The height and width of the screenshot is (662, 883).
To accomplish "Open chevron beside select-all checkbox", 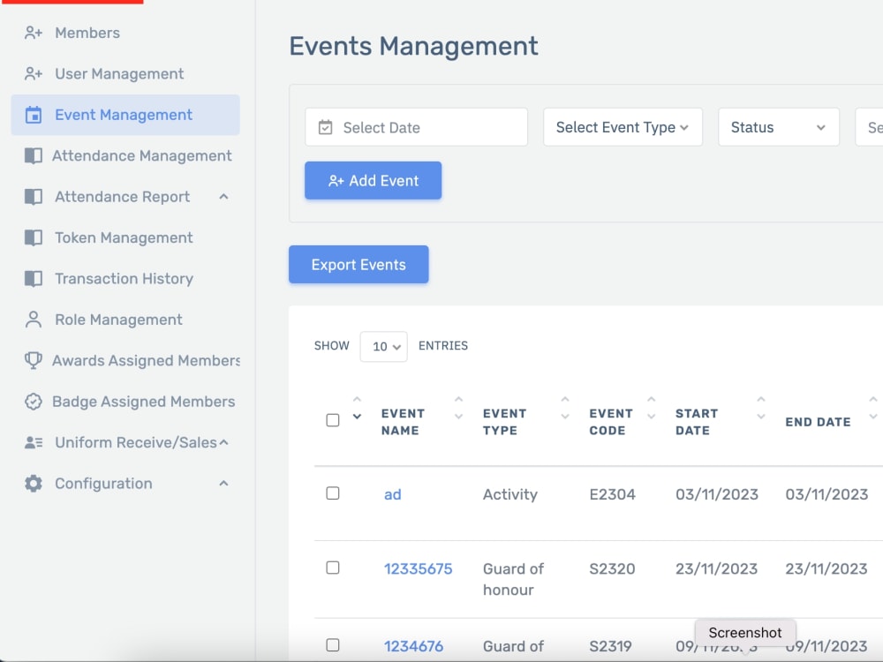I will click(357, 417).
